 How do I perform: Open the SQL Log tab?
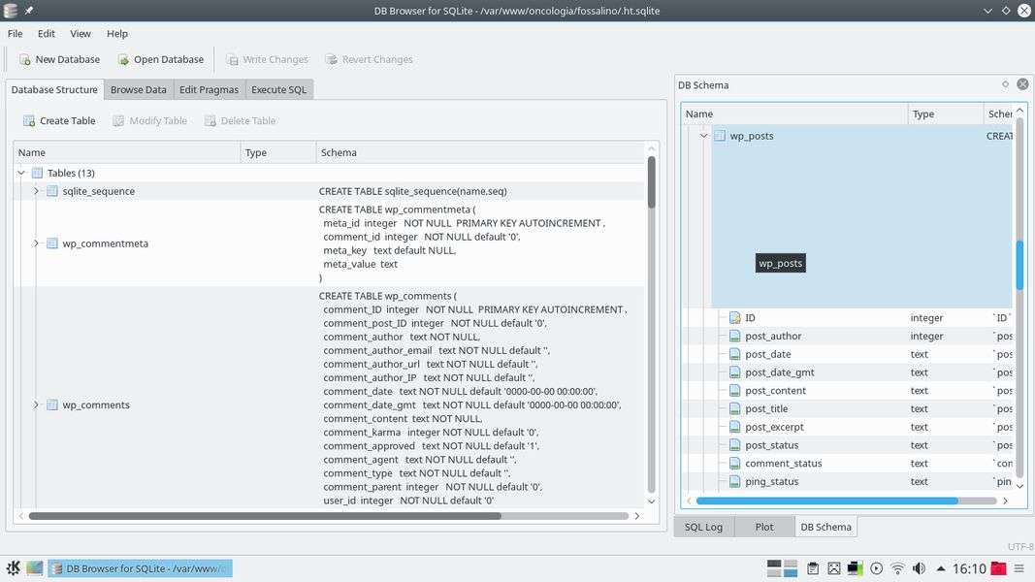coord(703,527)
